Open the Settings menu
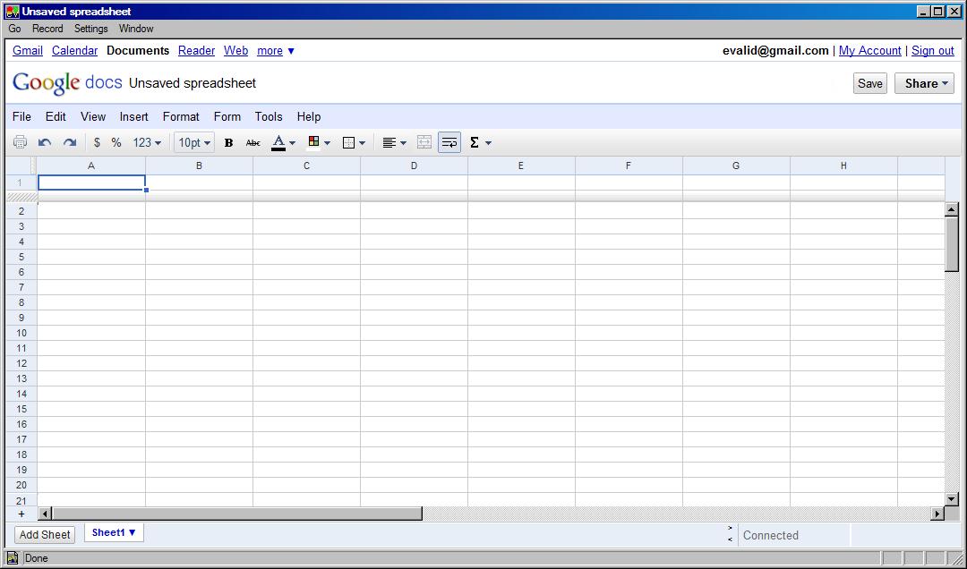This screenshot has width=967, height=569. pos(90,29)
